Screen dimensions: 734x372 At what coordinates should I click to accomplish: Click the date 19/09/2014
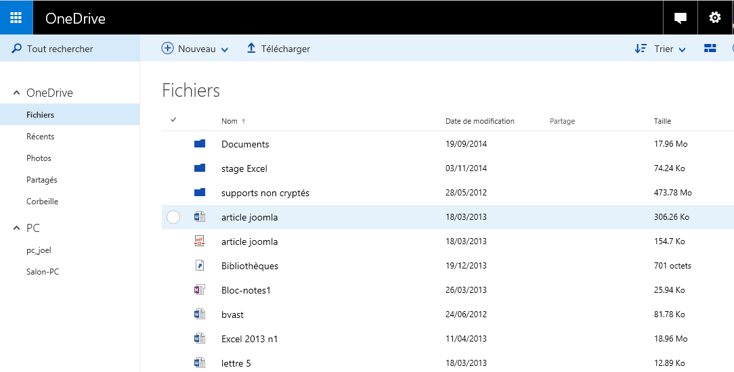(x=467, y=144)
